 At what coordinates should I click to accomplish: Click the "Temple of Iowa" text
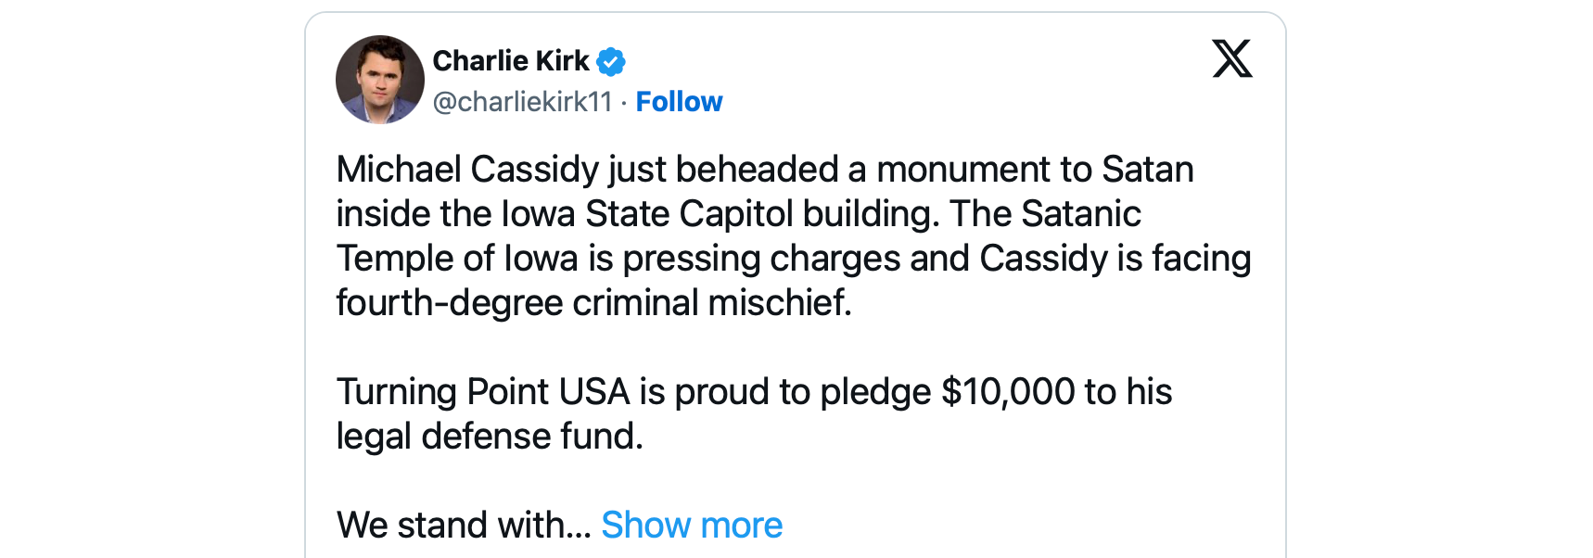456,259
